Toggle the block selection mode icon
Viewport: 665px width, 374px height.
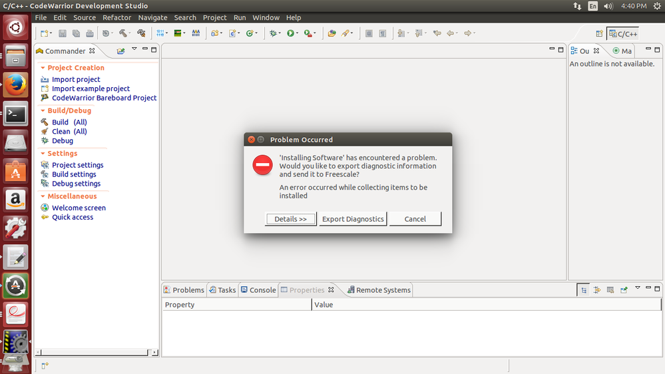point(369,33)
